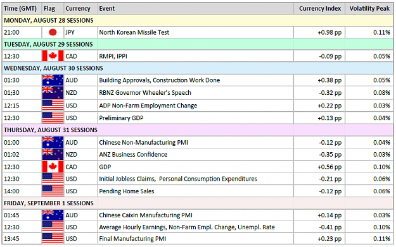Image resolution: width=396 pixels, height=247 pixels.
Task: Click the +0.98 pp currency index value
Action: [x=329, y=32]
